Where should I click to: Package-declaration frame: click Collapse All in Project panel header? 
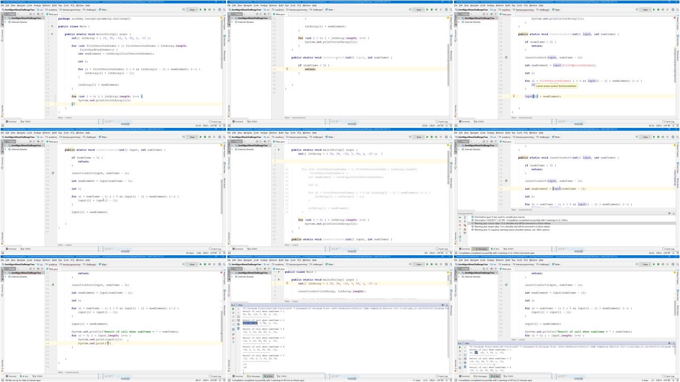pyautogui.click(x=34, y=14)
